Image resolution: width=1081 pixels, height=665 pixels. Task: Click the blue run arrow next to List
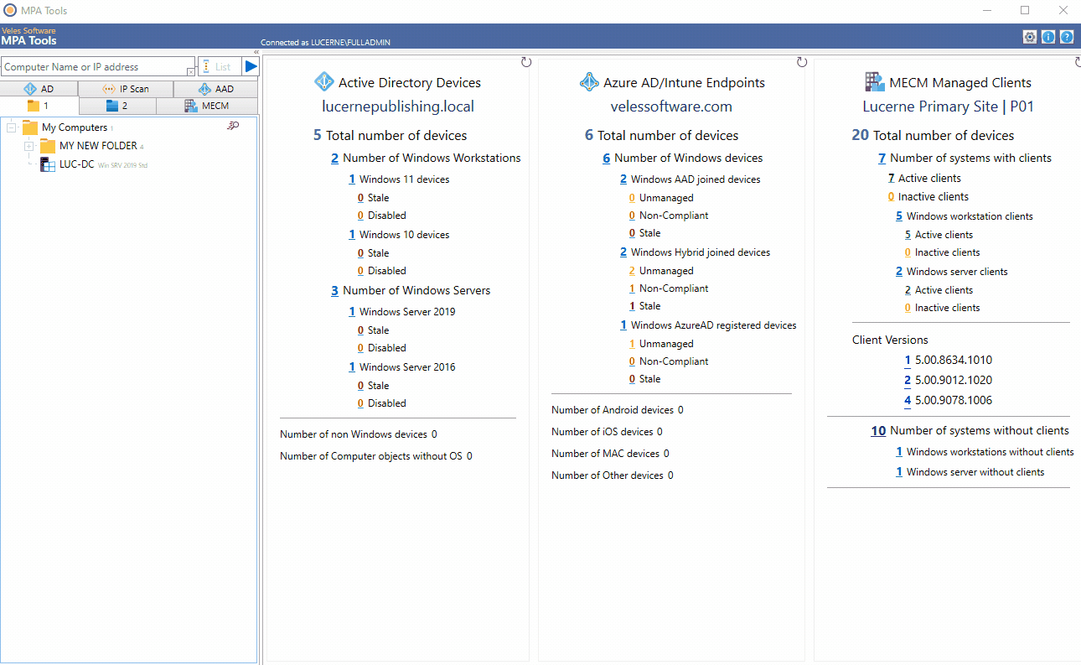coord(251,66)
